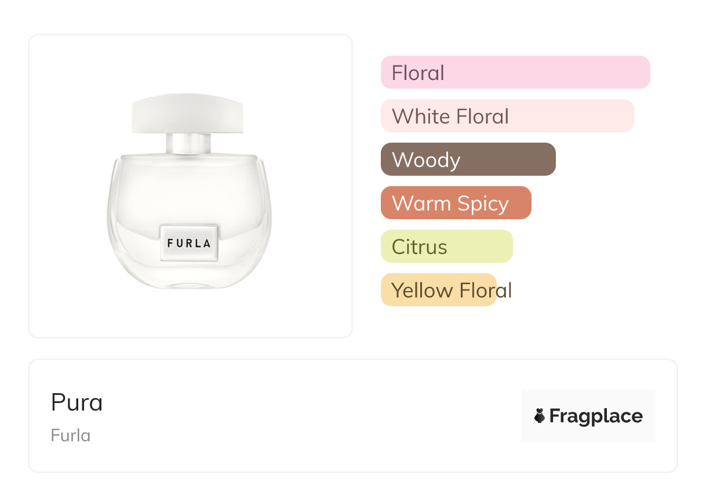Click the clear glass base of the bottle
Image resolution: width=706 pixels, height=501 pixels.
click(x=188, y=277)
